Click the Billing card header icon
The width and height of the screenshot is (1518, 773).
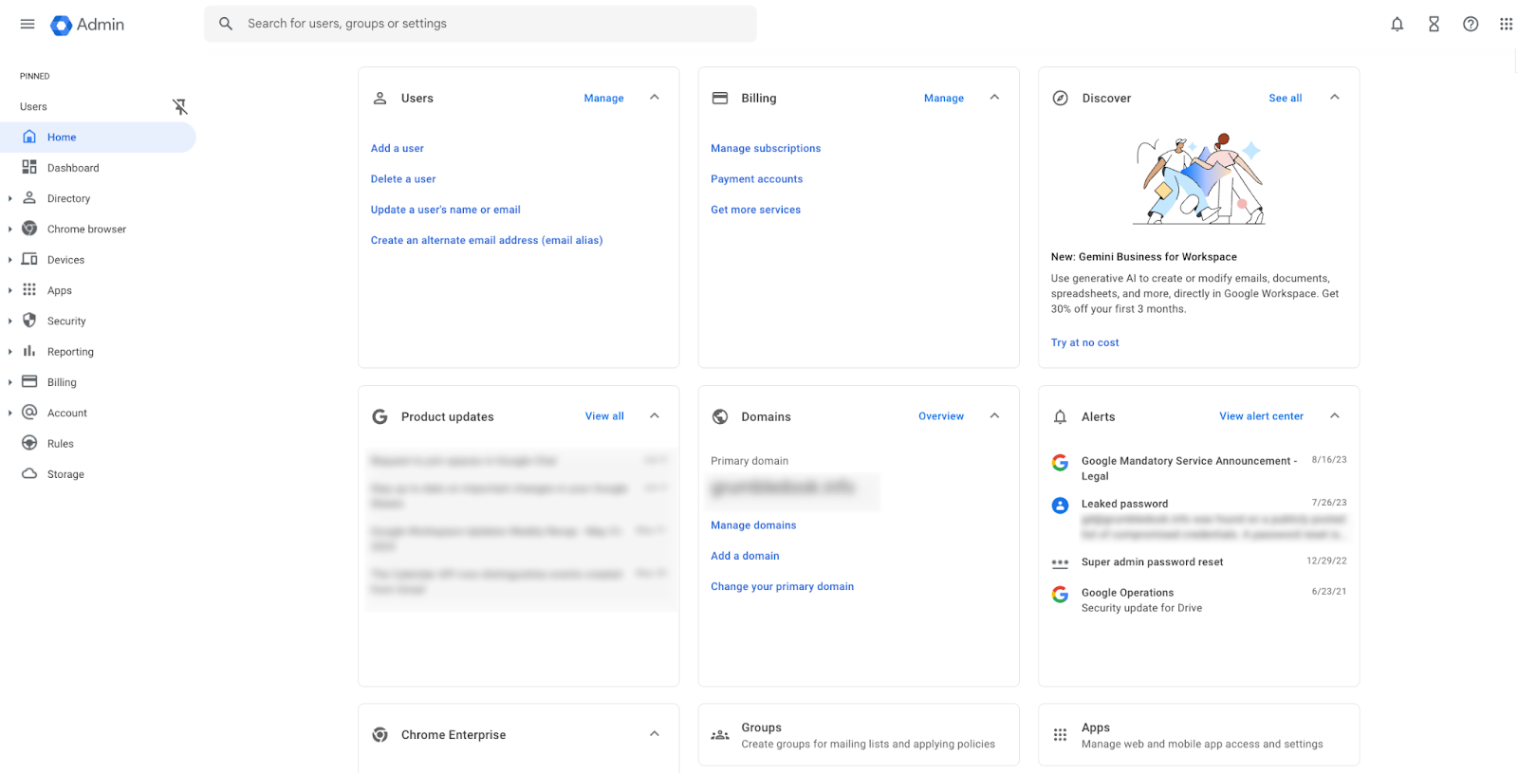pos(720,98)
